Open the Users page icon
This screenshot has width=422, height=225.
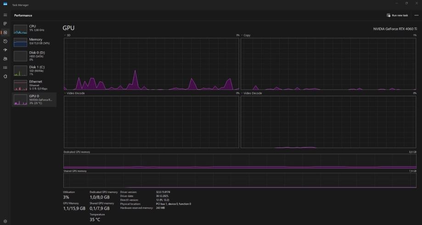click(x=5, y=59)
